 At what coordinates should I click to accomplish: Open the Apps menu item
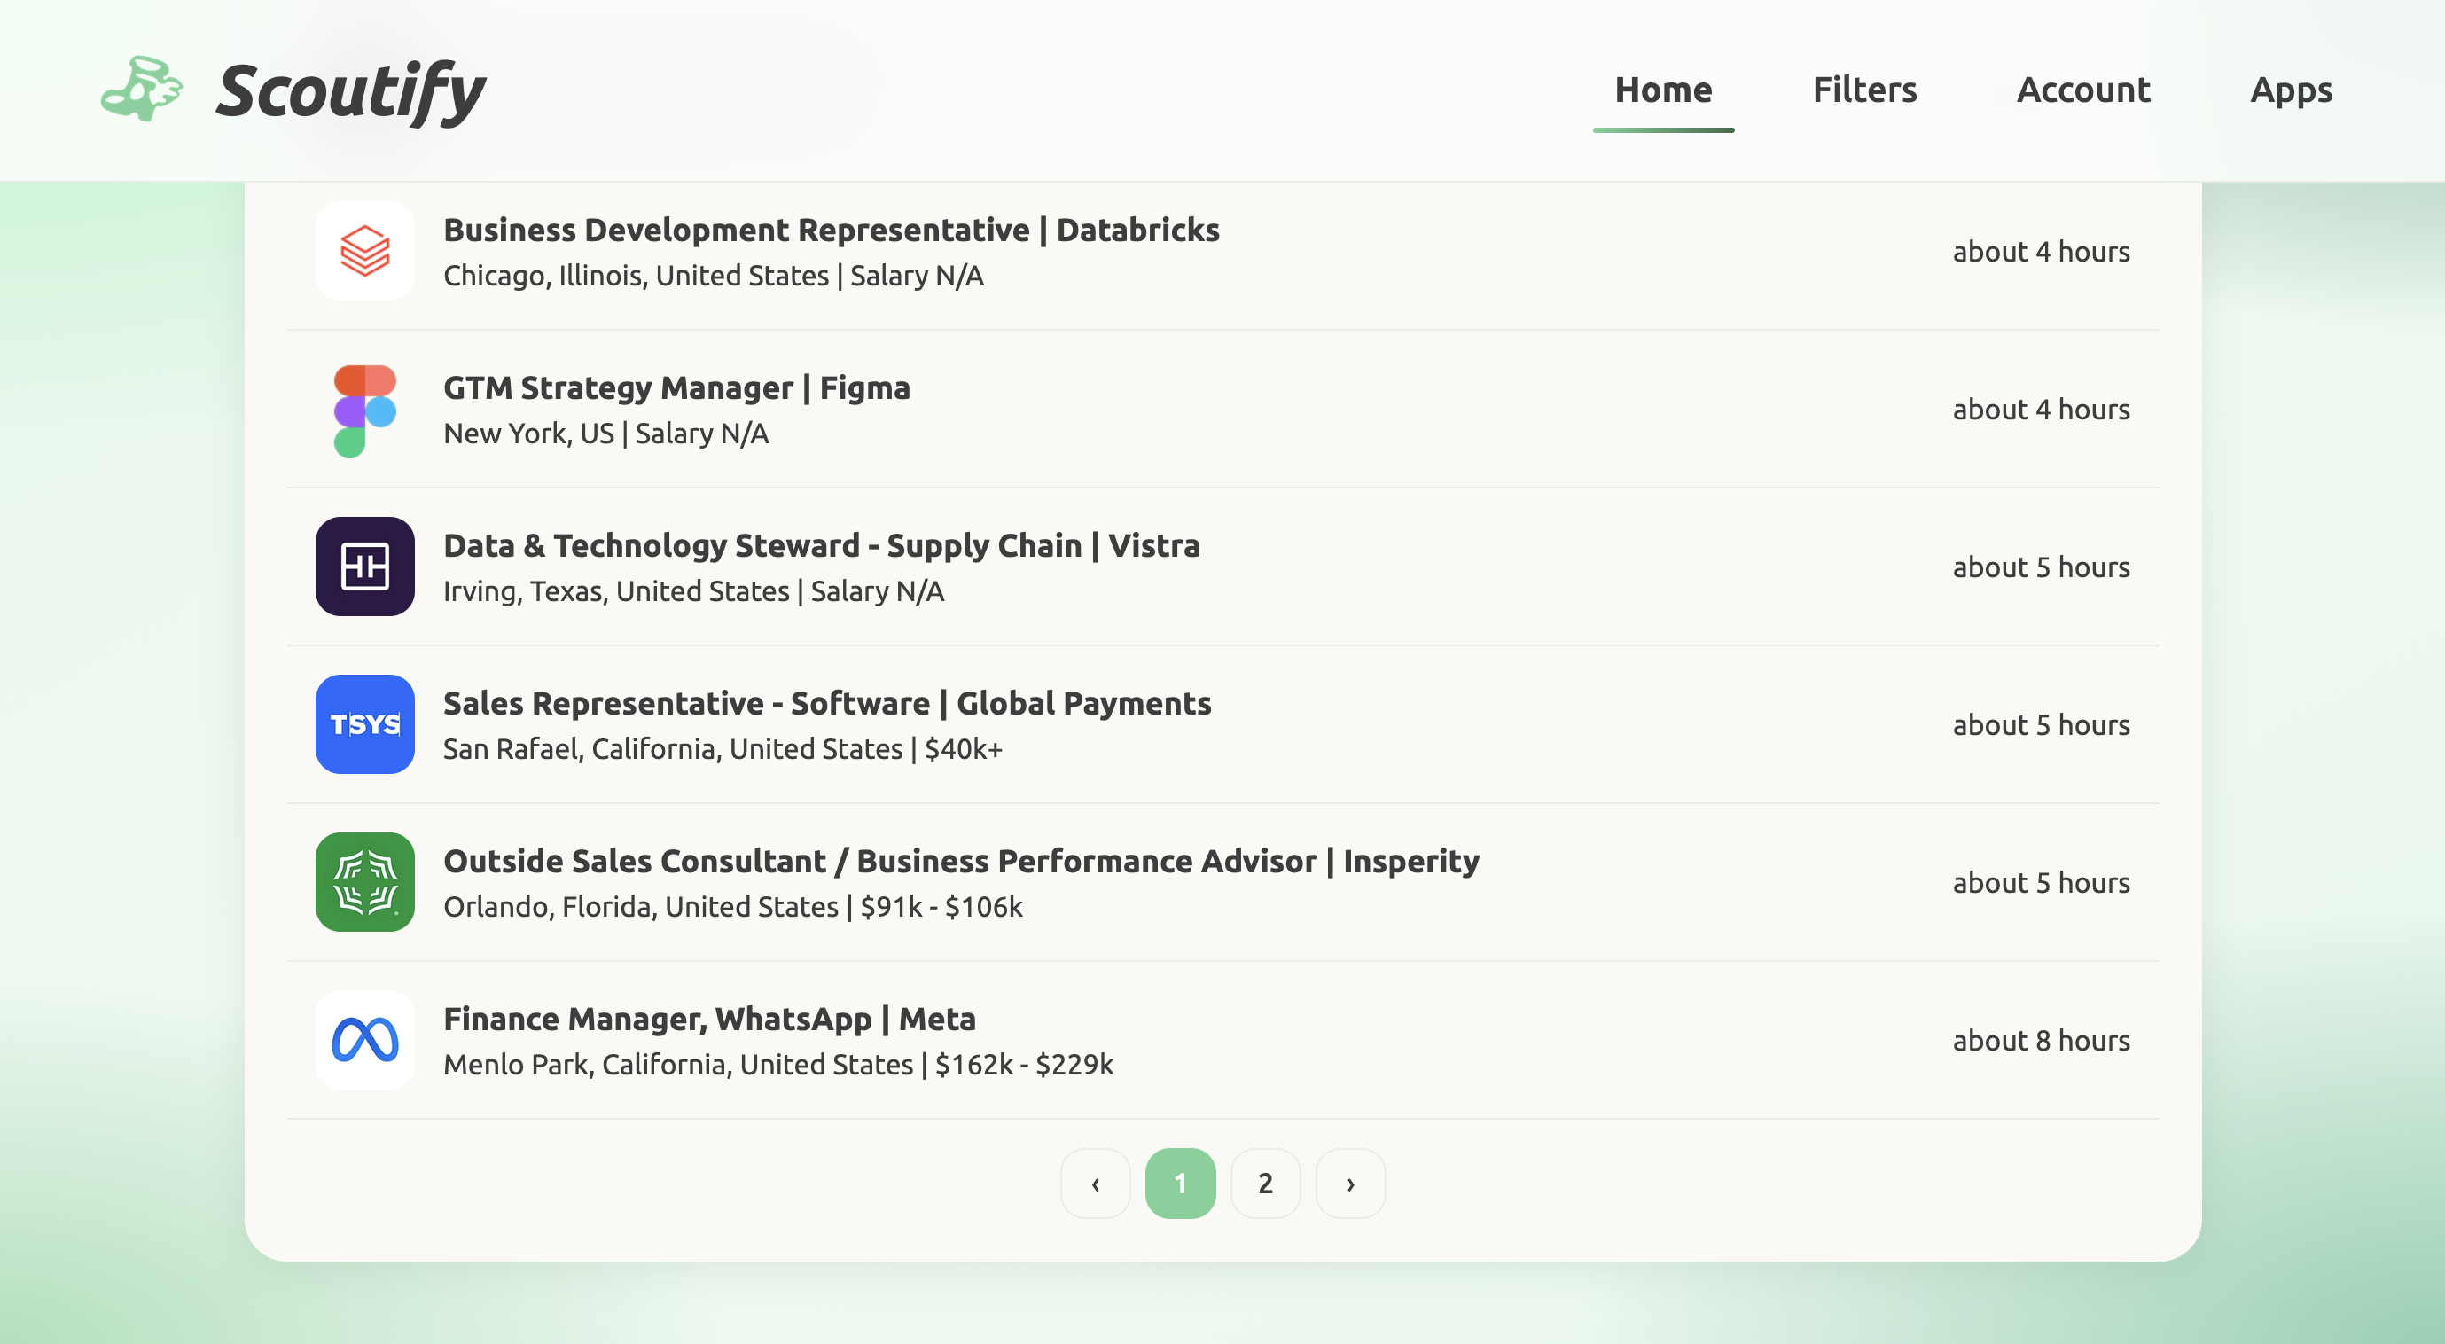[2292, 90]
